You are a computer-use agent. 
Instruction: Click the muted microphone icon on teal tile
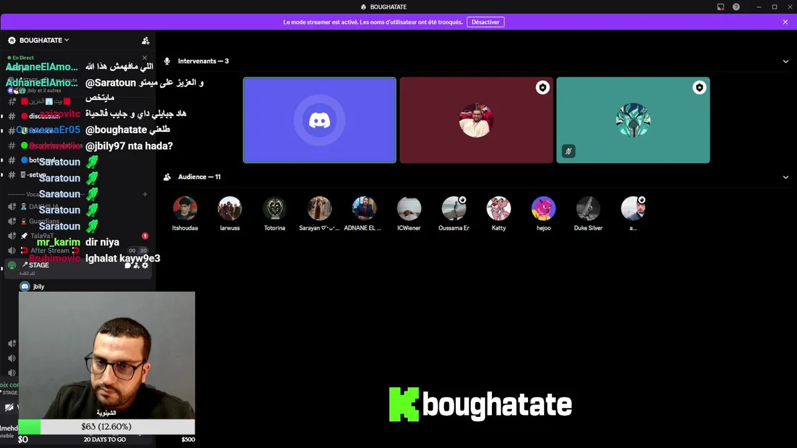coord(568,151)
